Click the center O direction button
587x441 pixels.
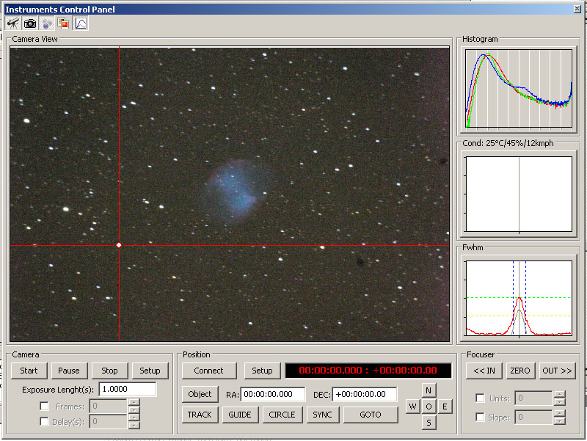[429, 407]
